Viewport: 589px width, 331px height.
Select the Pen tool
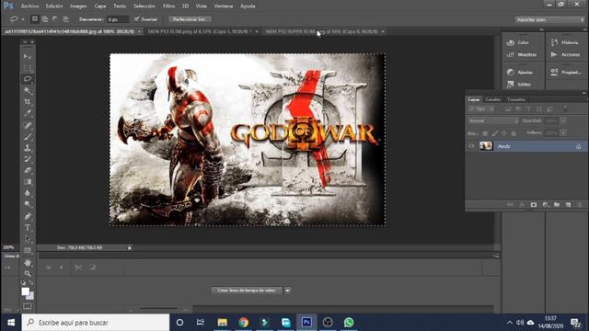click(x=28, y=217)
